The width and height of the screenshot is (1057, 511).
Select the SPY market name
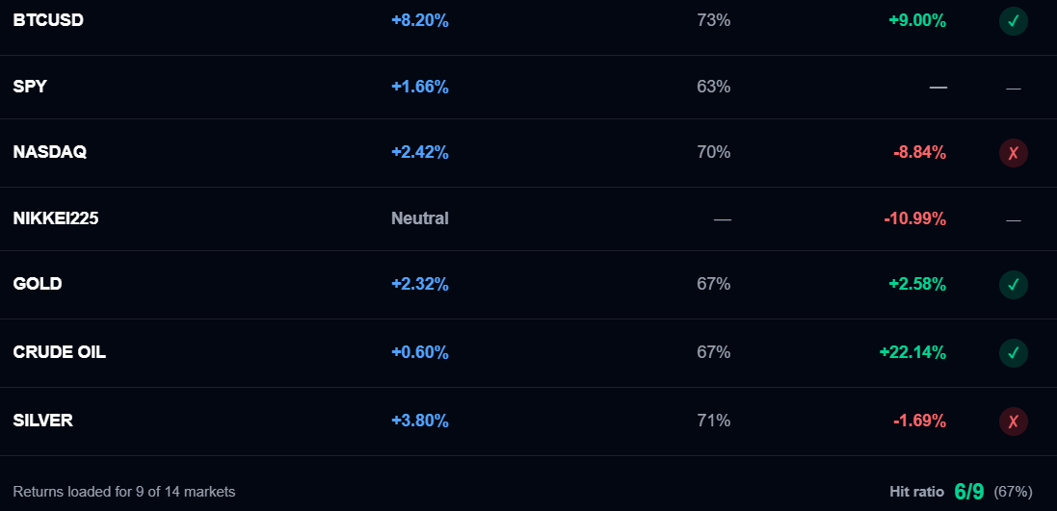(30, 87)
